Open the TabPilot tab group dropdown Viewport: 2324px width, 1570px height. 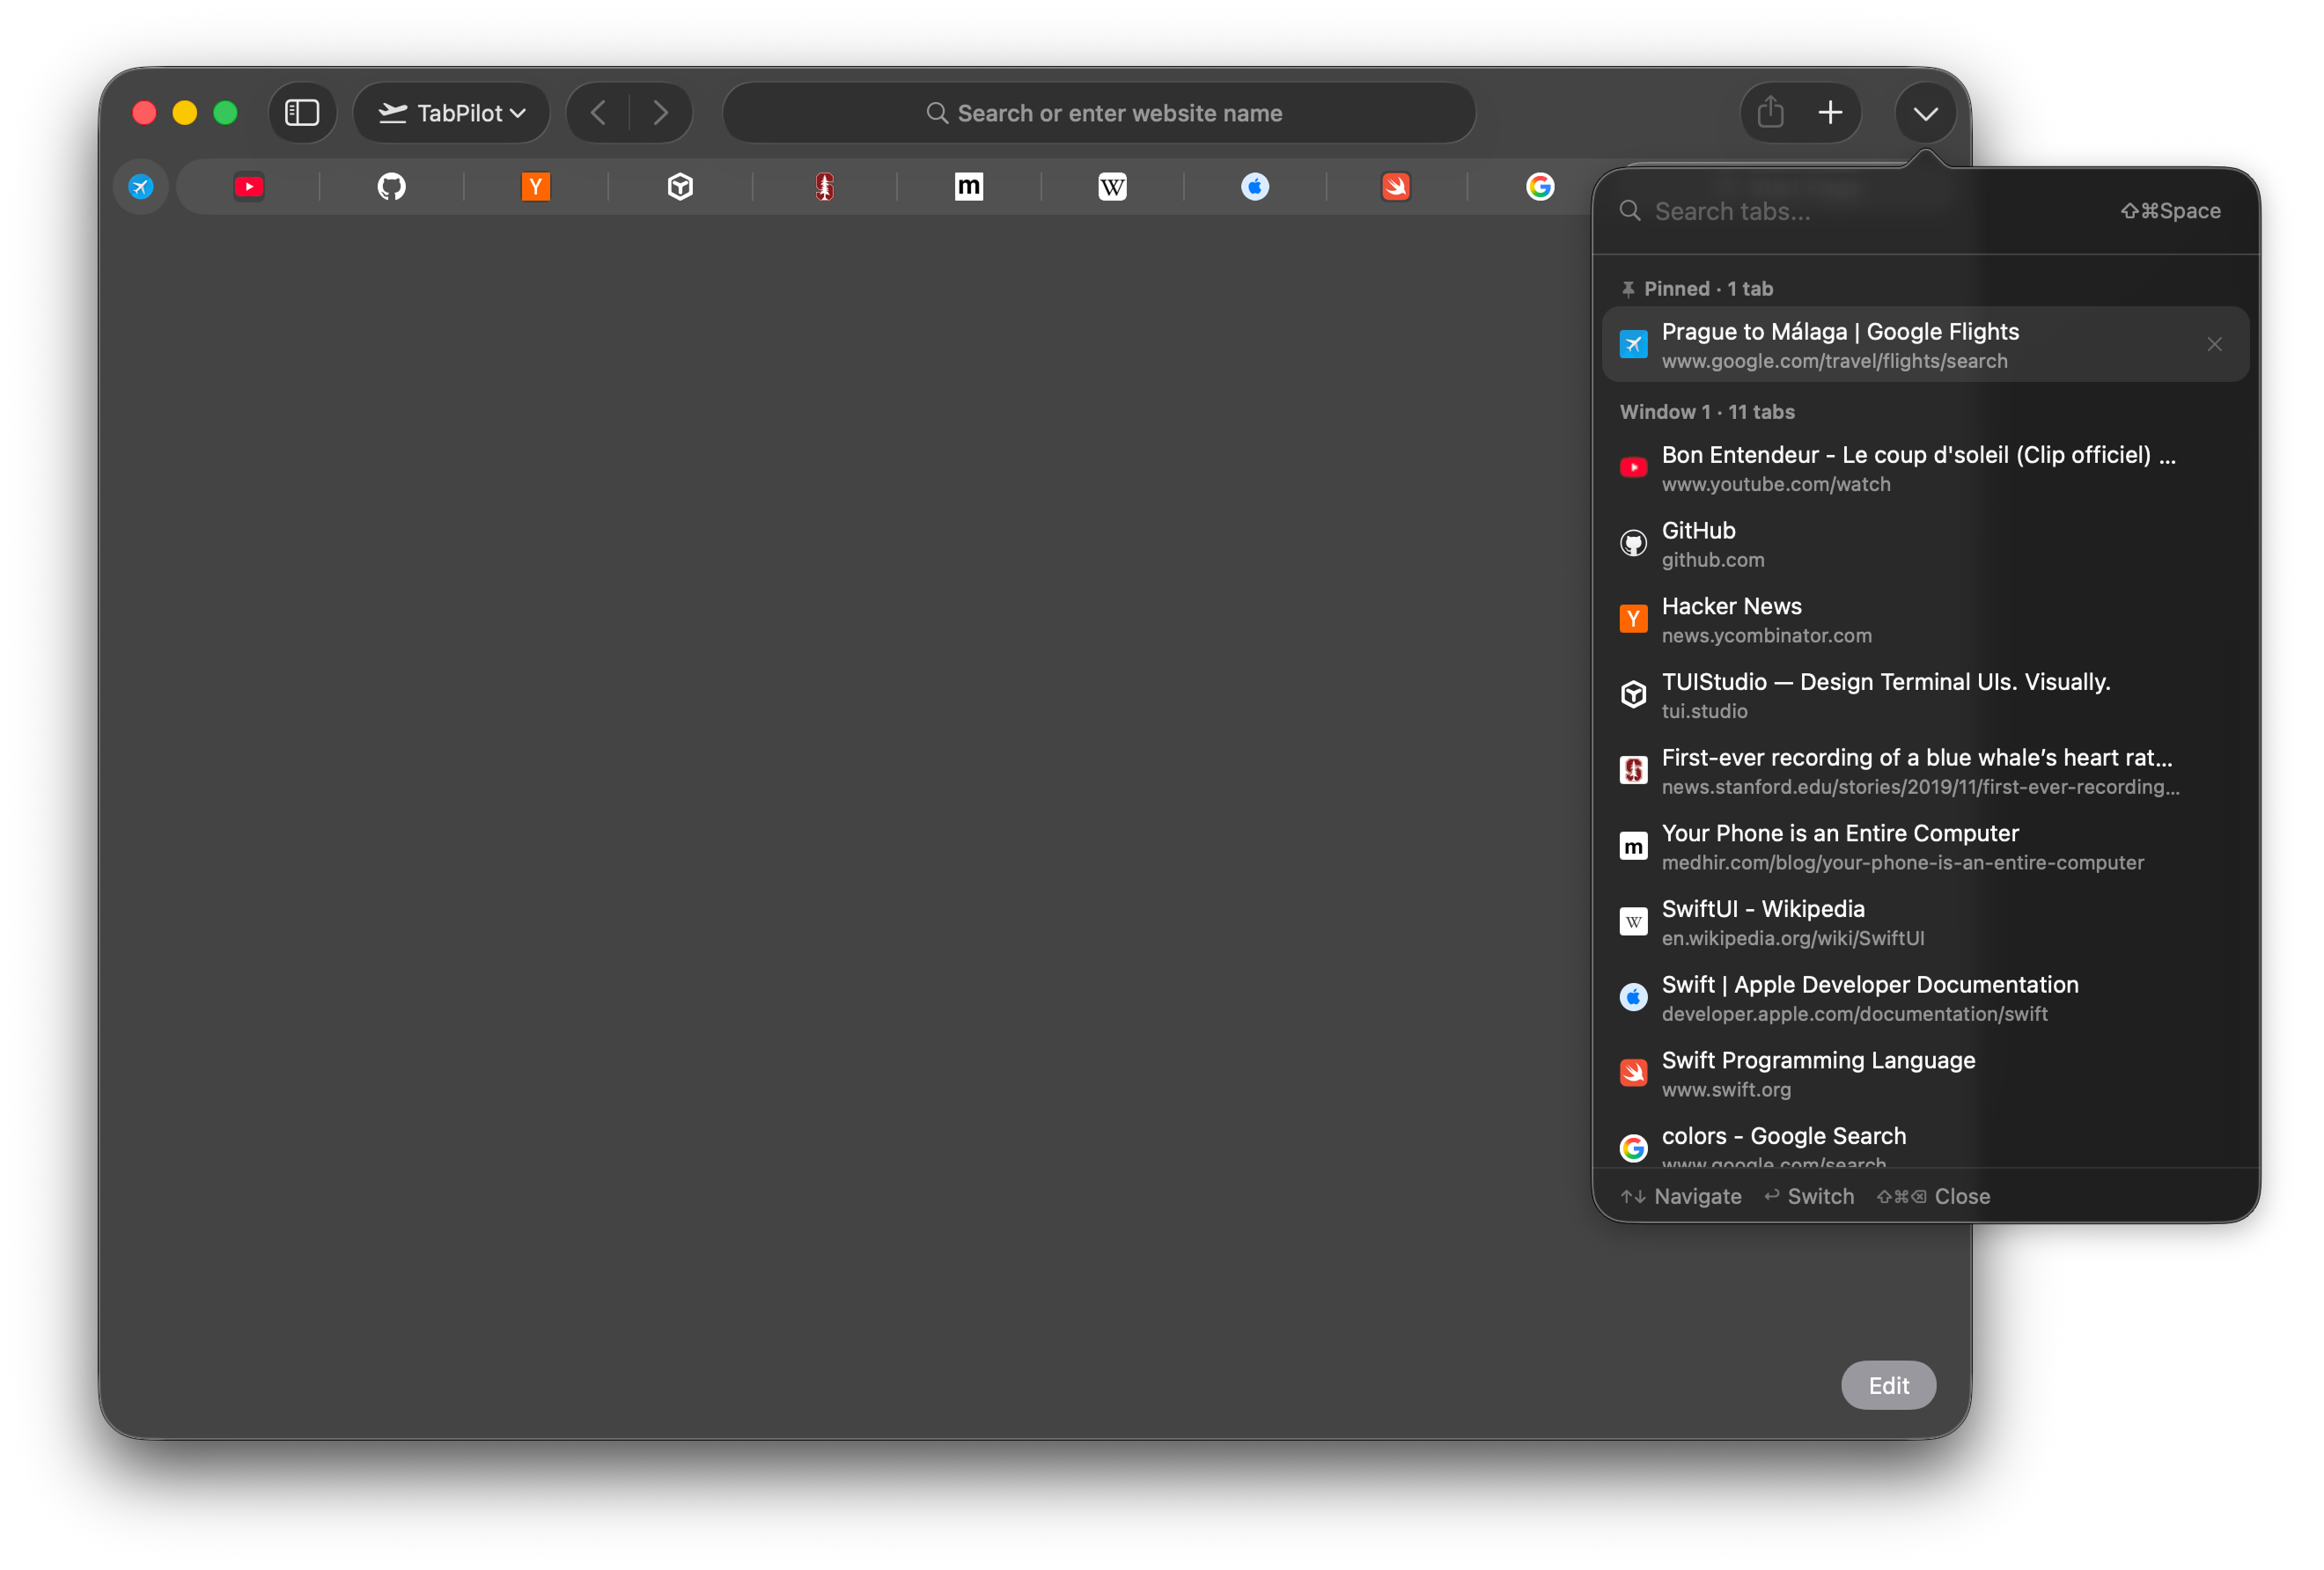[452, 113]
